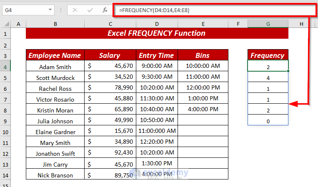318x187 pixels.
Task: Click the Employee Name header cell
Action: click(x=55, y=55)
